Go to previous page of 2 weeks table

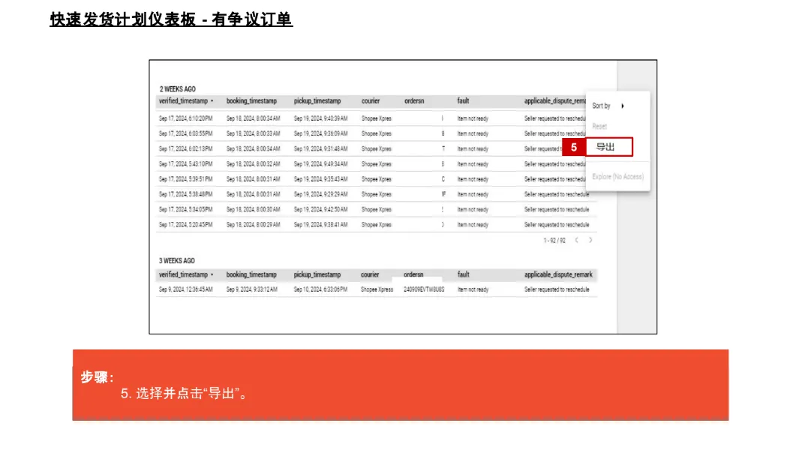coord(576,240)
